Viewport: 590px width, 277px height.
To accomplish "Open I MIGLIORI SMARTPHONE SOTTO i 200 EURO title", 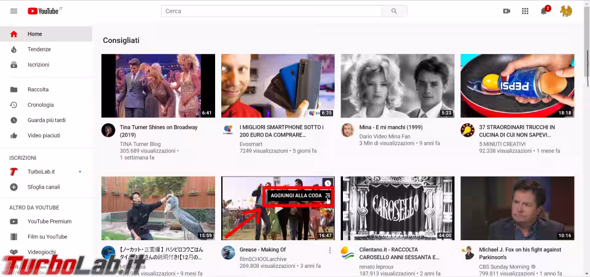I will pos(281,131).
